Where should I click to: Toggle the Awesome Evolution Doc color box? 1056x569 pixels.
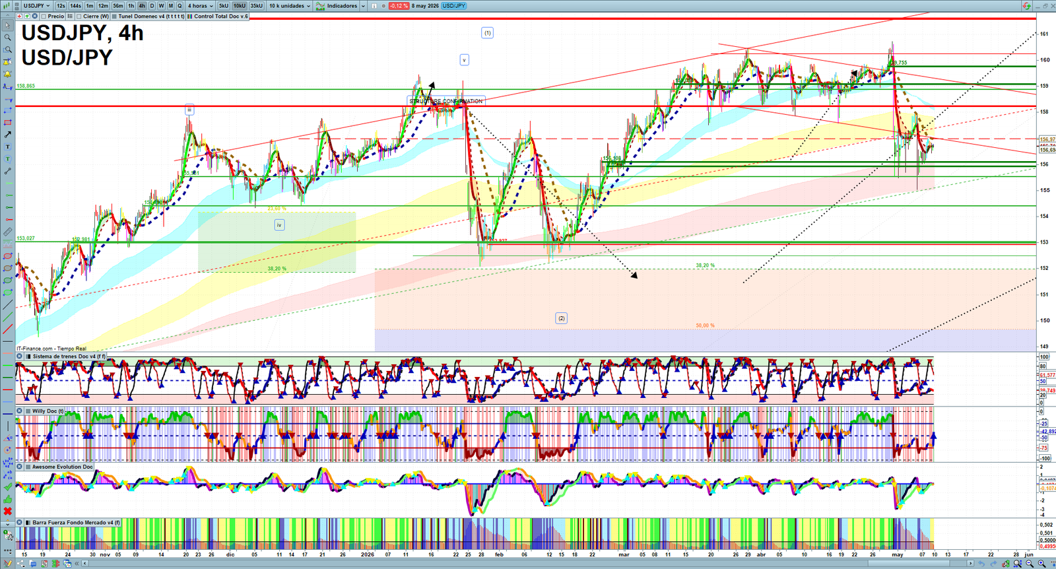coord(28,467)
